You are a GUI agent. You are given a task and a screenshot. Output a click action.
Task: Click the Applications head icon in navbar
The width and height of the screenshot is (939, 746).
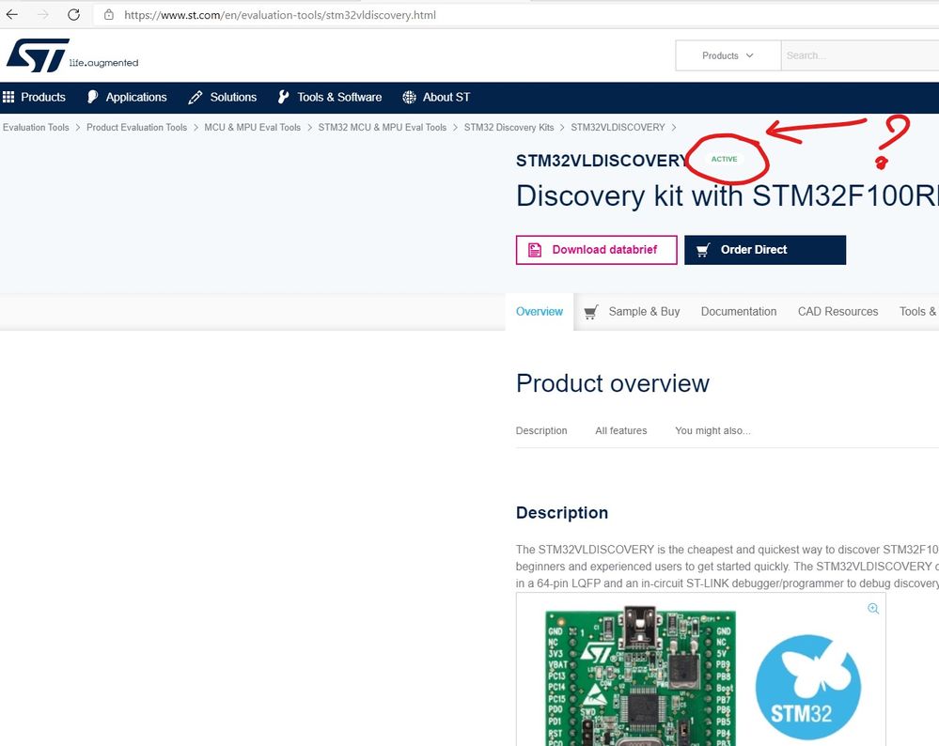[92, 97]
